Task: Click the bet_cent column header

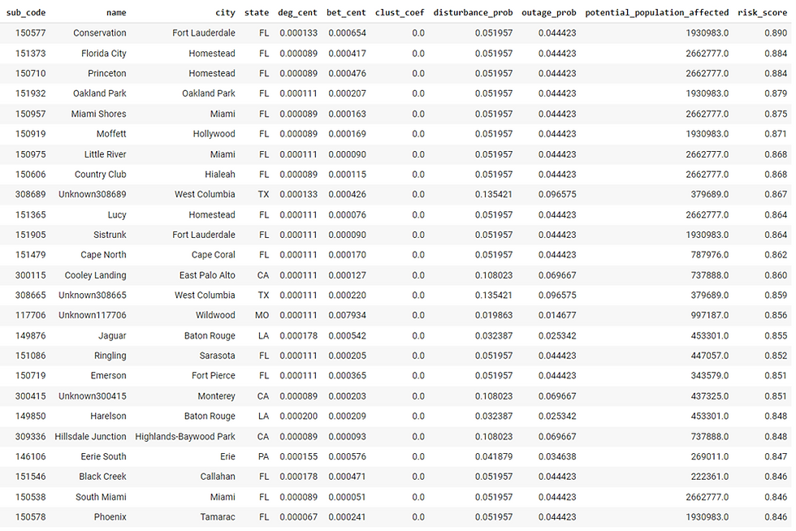Action: [346, 13]
